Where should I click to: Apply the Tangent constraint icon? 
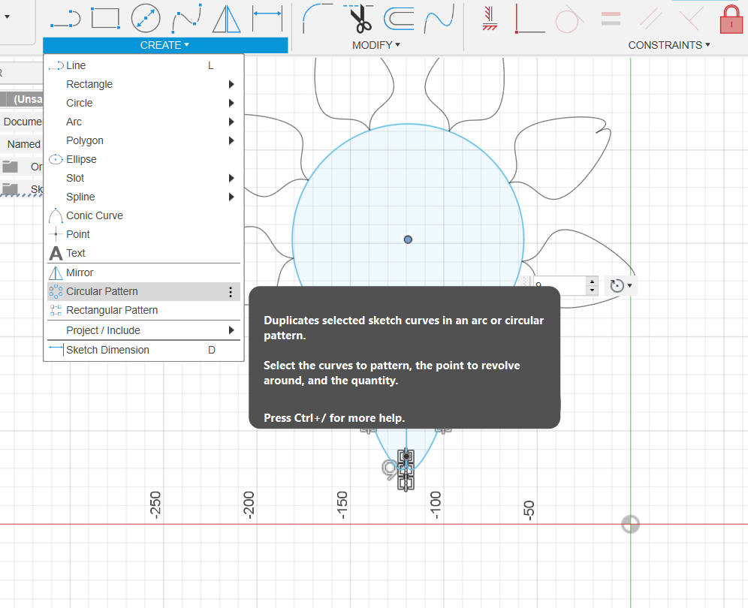pyautogui.click(x=569, y=19)
